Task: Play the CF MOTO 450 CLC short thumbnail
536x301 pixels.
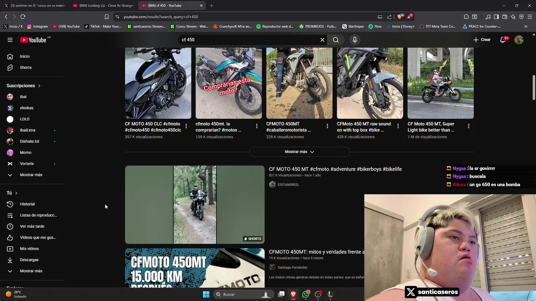Action: pyautogui.click(x=158, y=83)
